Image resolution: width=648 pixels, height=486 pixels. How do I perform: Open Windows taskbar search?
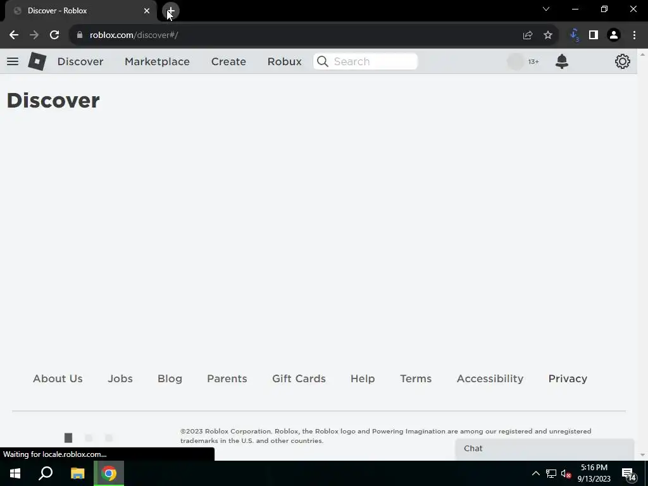[46, 473]
